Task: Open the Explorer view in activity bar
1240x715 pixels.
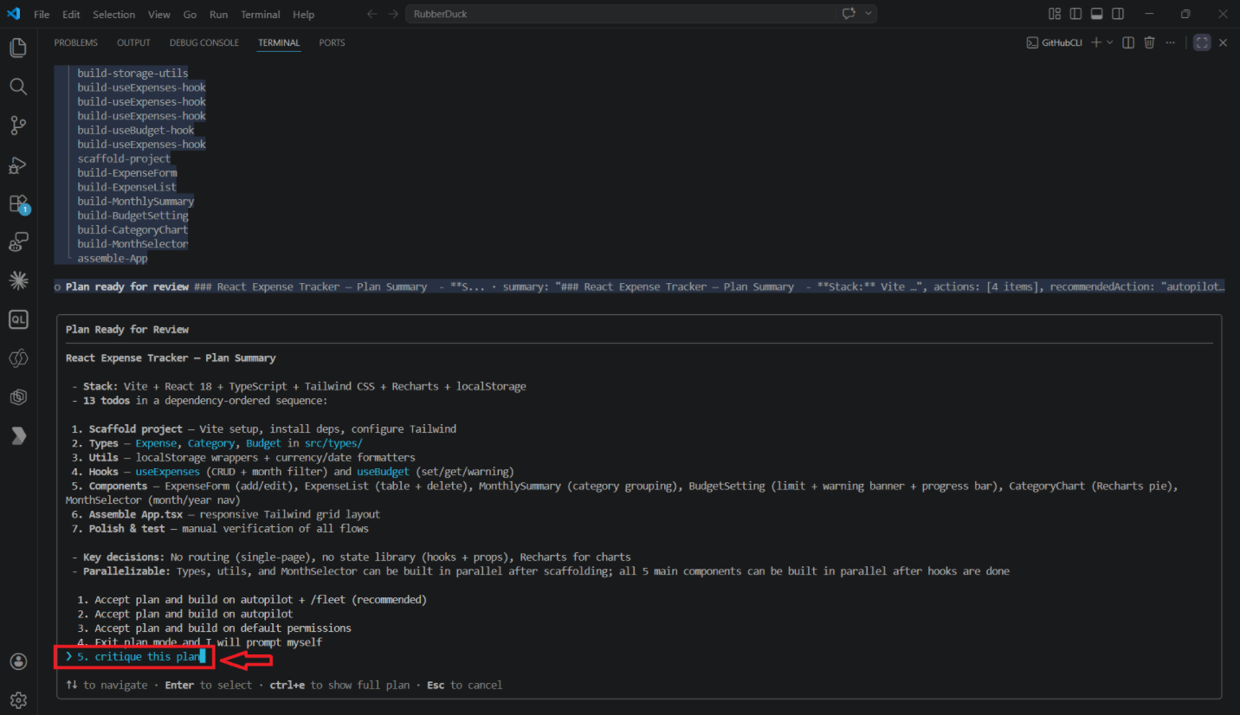Action: 18,48
